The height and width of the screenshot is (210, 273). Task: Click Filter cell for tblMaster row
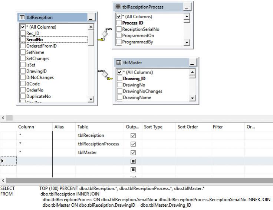pyautogui.click(x=228, y=153)
